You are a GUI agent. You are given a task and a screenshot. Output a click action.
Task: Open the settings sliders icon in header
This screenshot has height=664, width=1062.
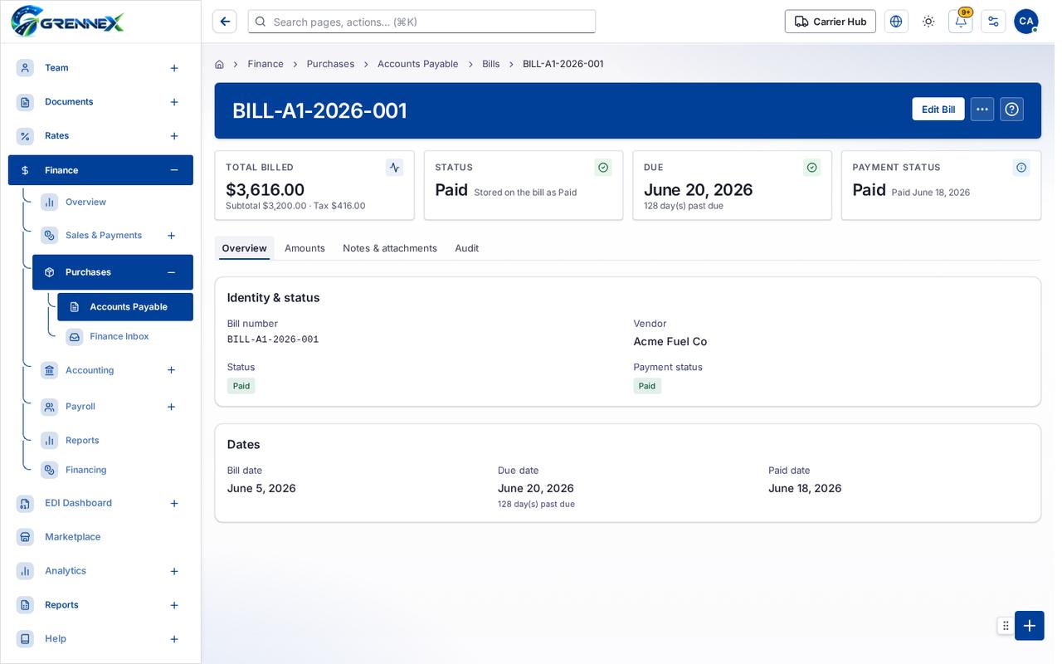[993, 22]
